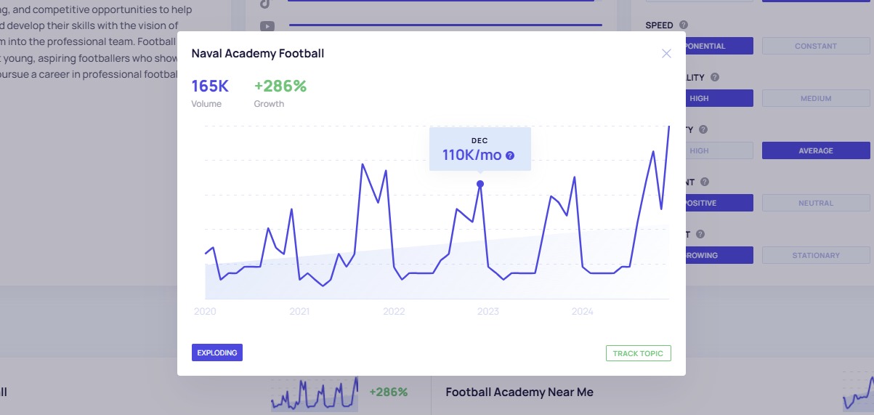Screen dimensions: 874x415
Task: Click the sparkline thumbnail beside +286%
Action: tap(315, 393)
